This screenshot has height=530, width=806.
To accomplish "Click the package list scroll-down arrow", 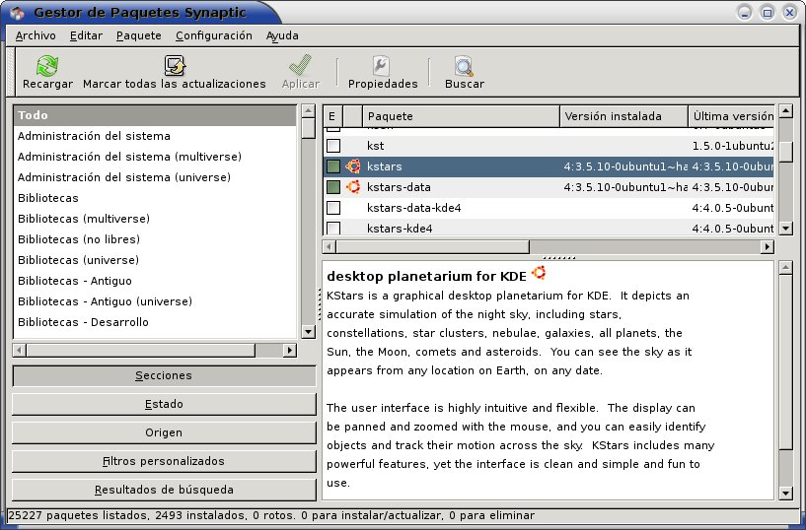I will coord(785,229).
